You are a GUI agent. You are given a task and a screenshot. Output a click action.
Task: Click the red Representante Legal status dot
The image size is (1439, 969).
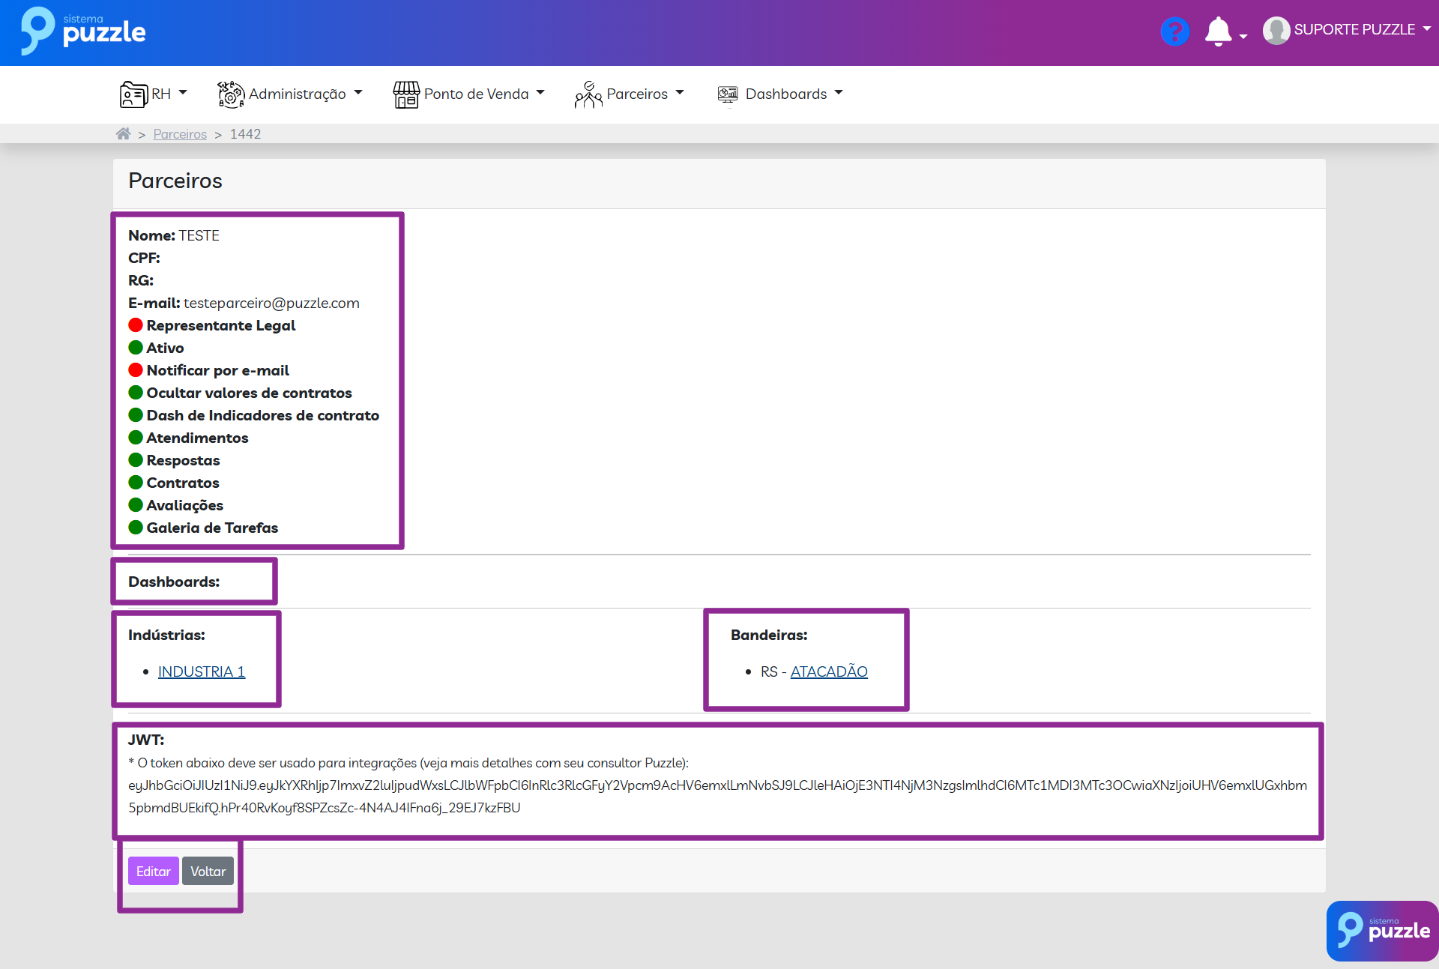tap(136, 325)
